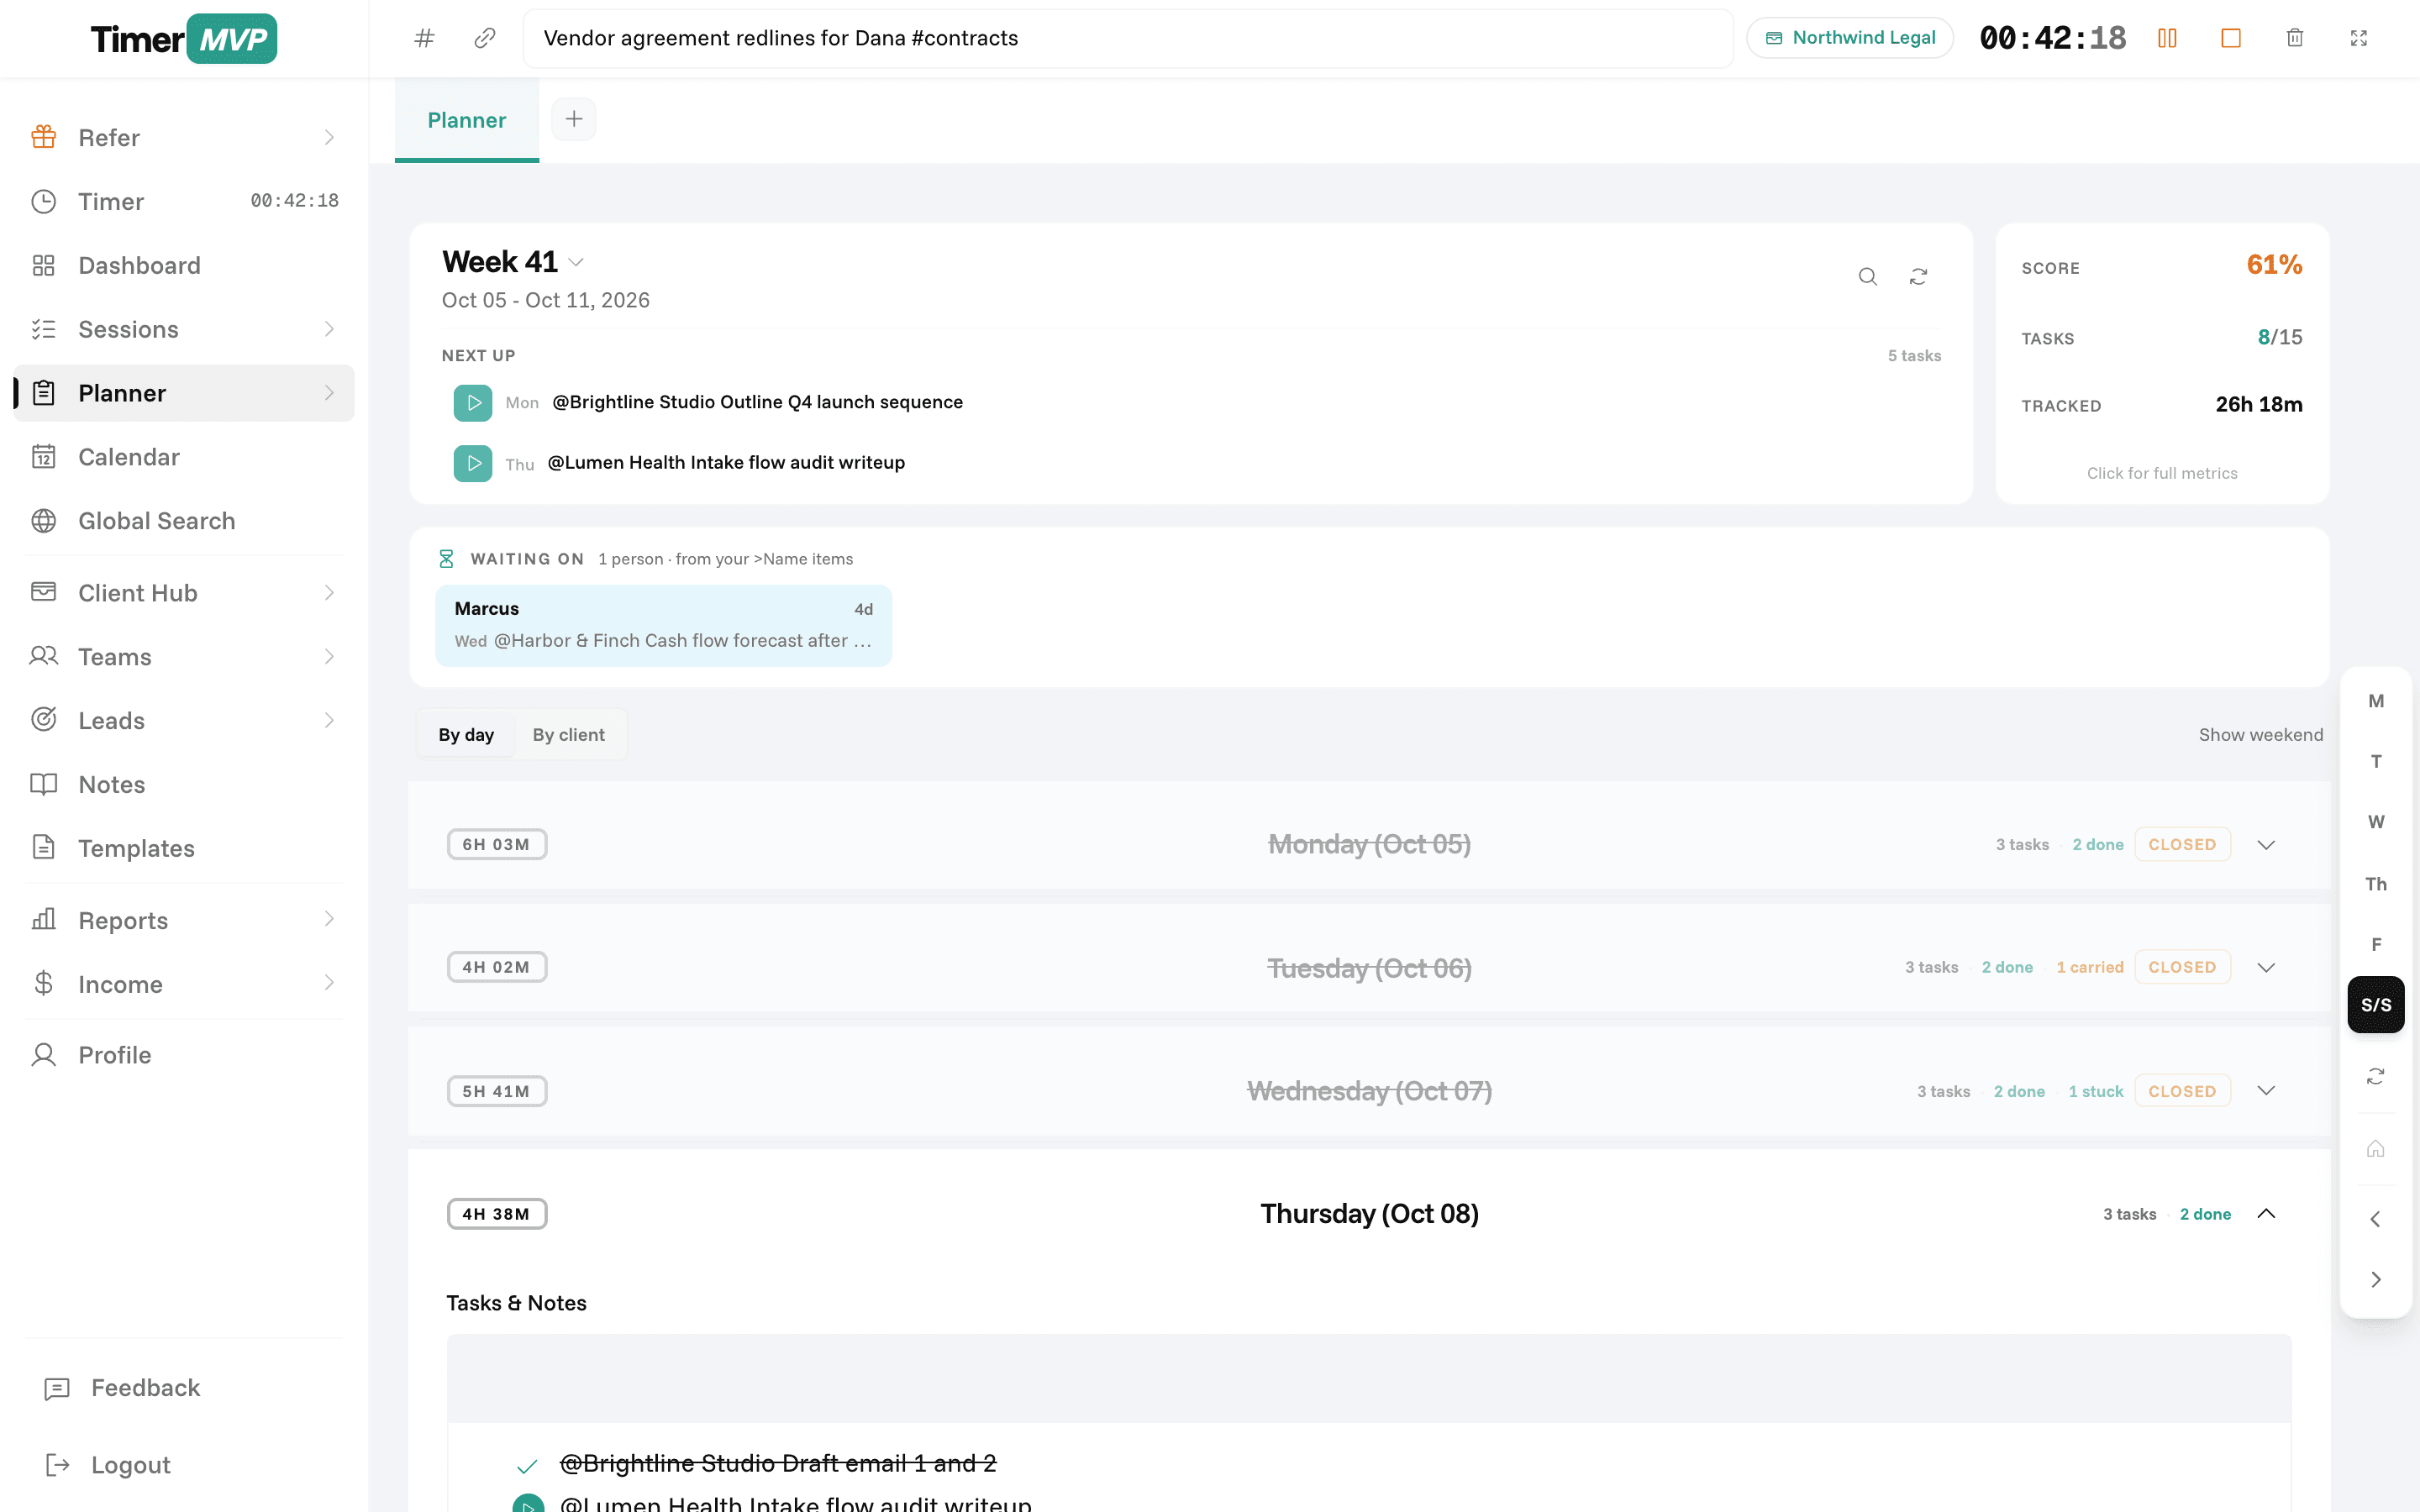
Task: Pause the running timer
Action: point(2167,38)
